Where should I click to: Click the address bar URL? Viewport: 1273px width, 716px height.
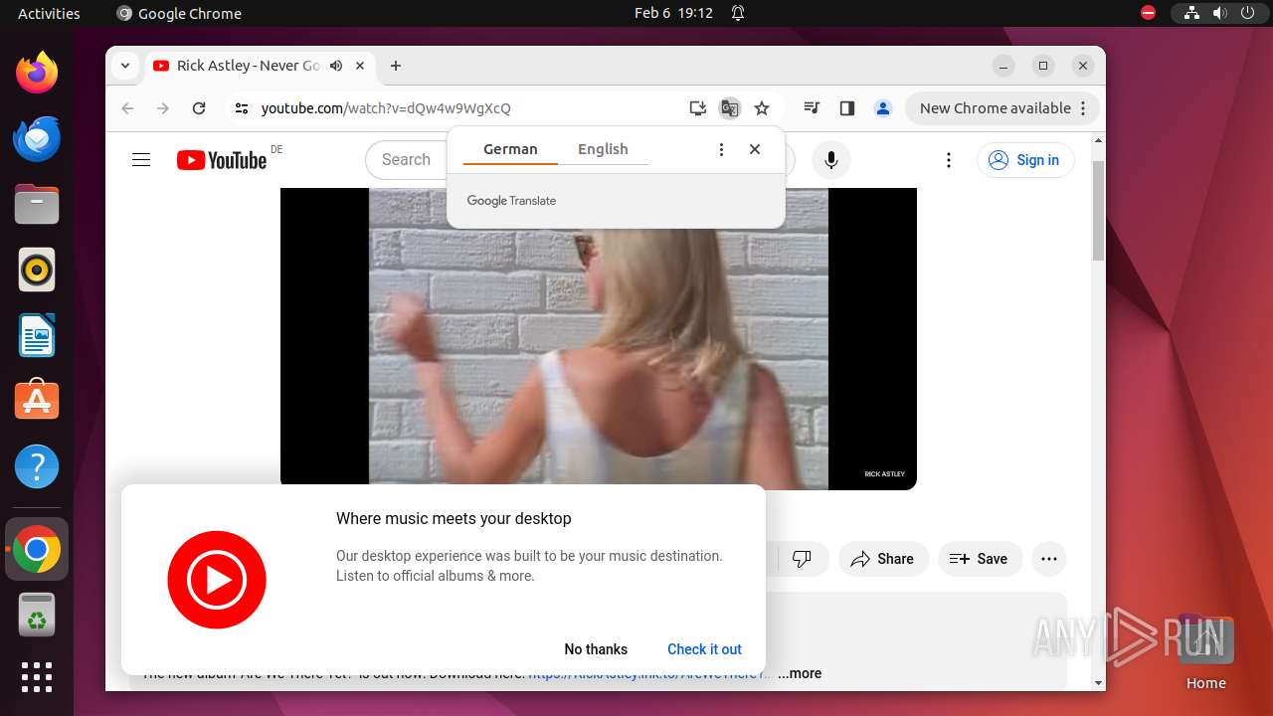coord(386,108)
